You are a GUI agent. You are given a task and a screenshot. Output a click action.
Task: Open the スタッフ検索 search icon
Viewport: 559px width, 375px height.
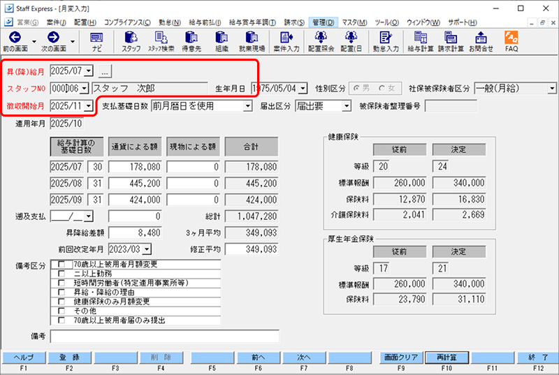coord(161,42)
